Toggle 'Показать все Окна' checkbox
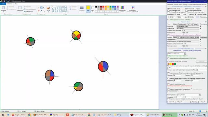The width and height of the screenshot is (208, 117). tap(168, 10)
